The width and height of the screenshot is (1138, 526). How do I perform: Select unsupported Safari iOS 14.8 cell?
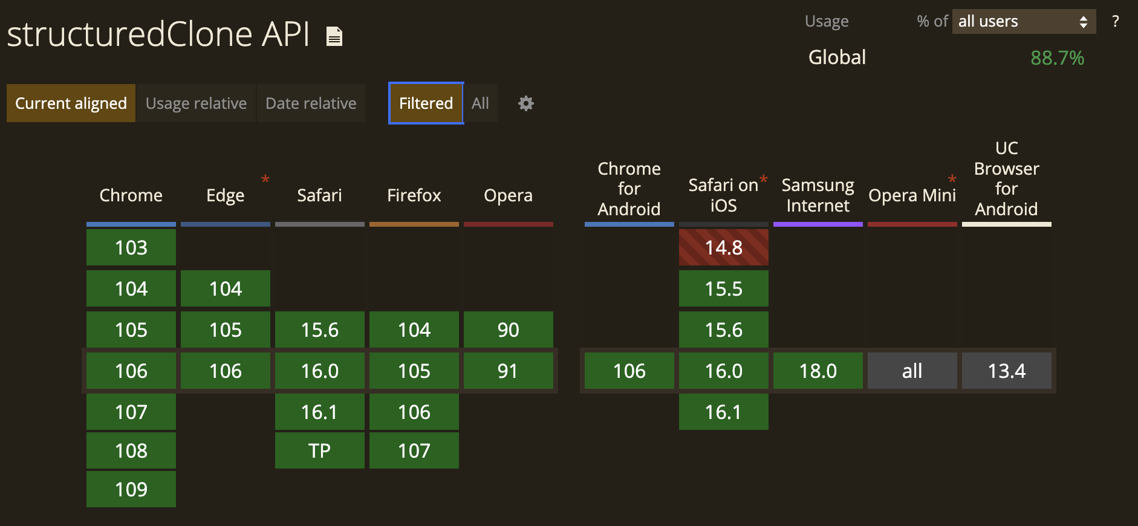724,247
